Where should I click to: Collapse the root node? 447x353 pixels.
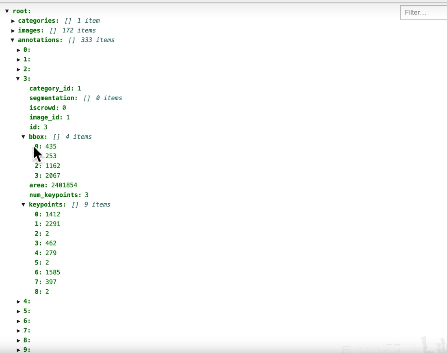[x=7, y=11]
